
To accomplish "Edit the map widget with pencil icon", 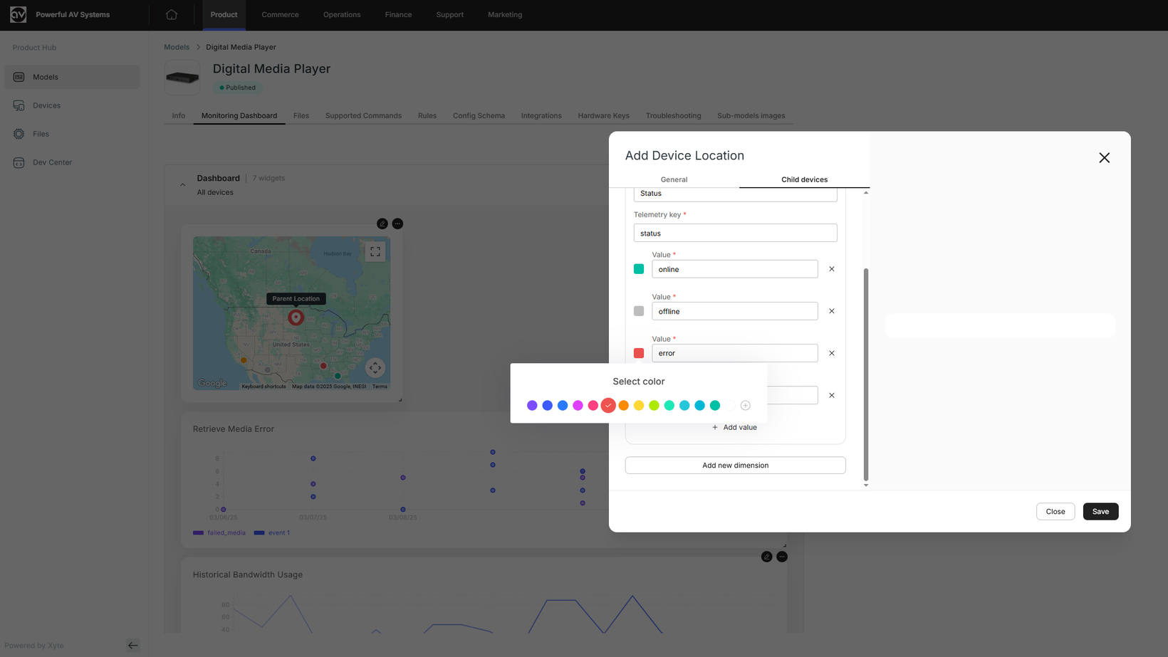I will pos(382,224).
